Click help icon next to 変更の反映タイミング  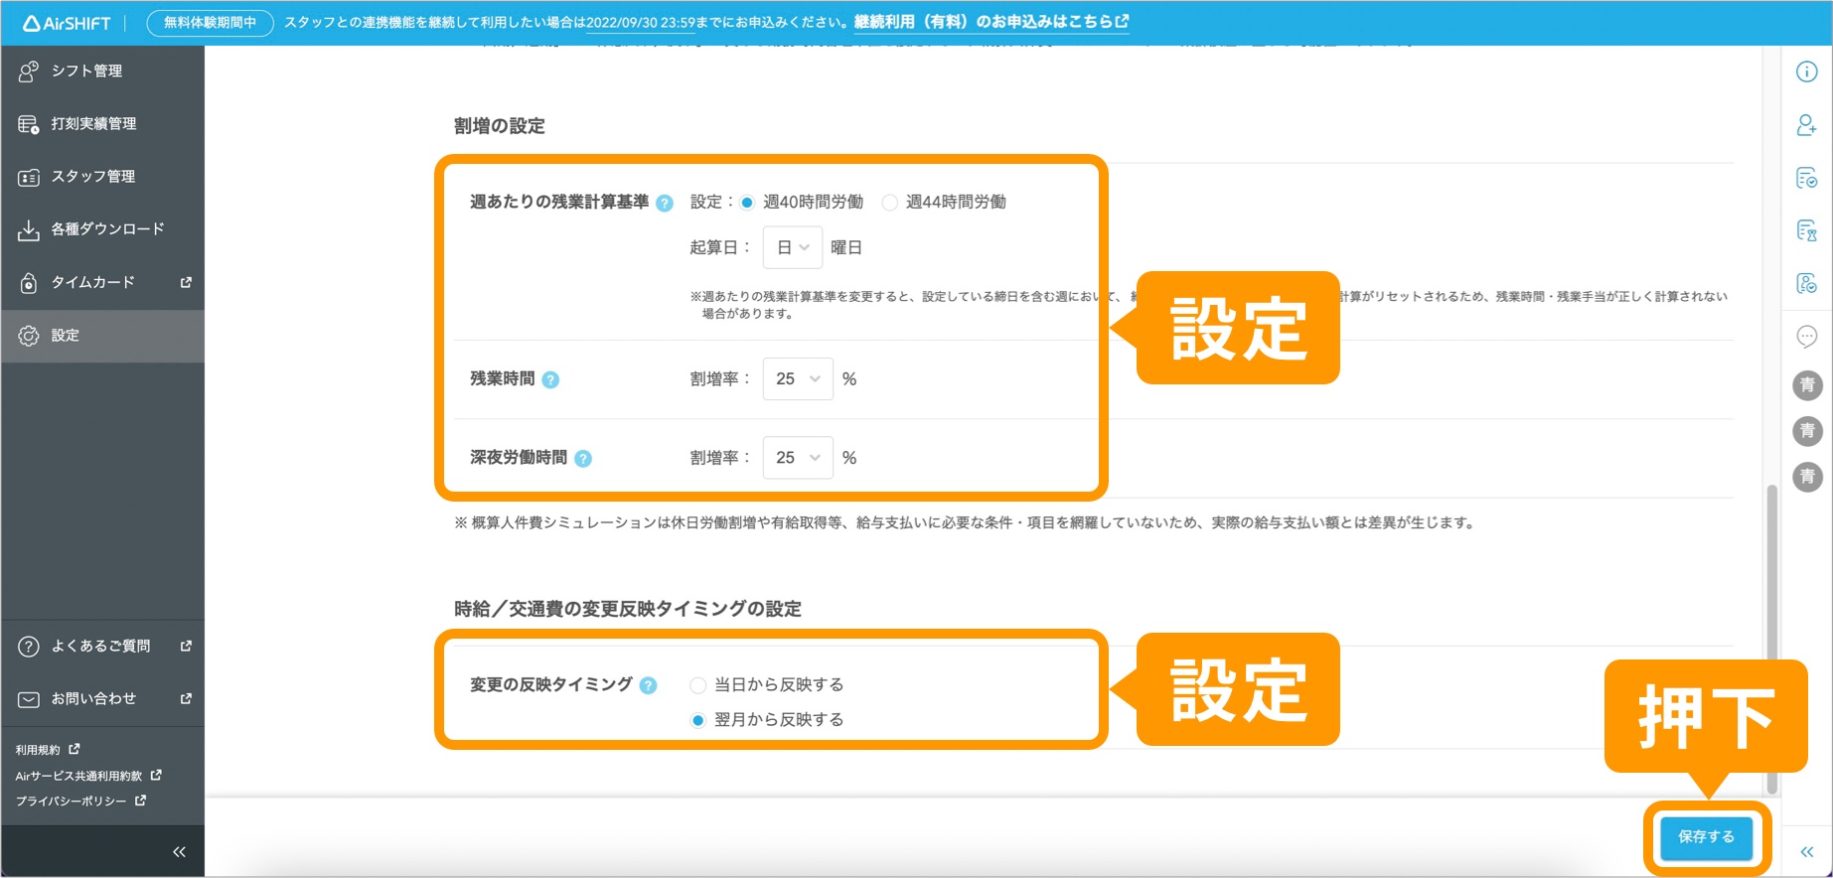pos(648,685)
